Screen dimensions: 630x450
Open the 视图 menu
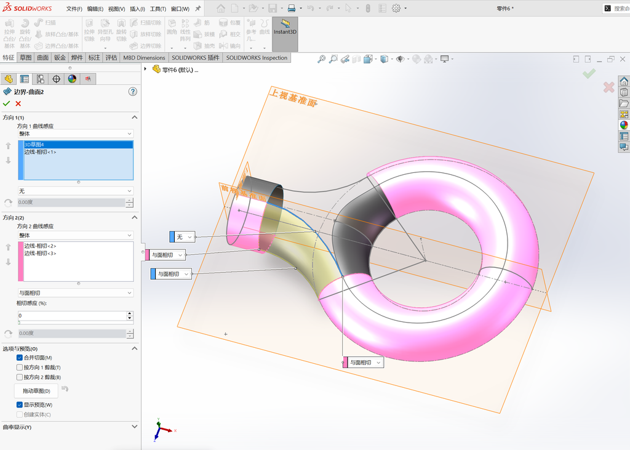116,9
